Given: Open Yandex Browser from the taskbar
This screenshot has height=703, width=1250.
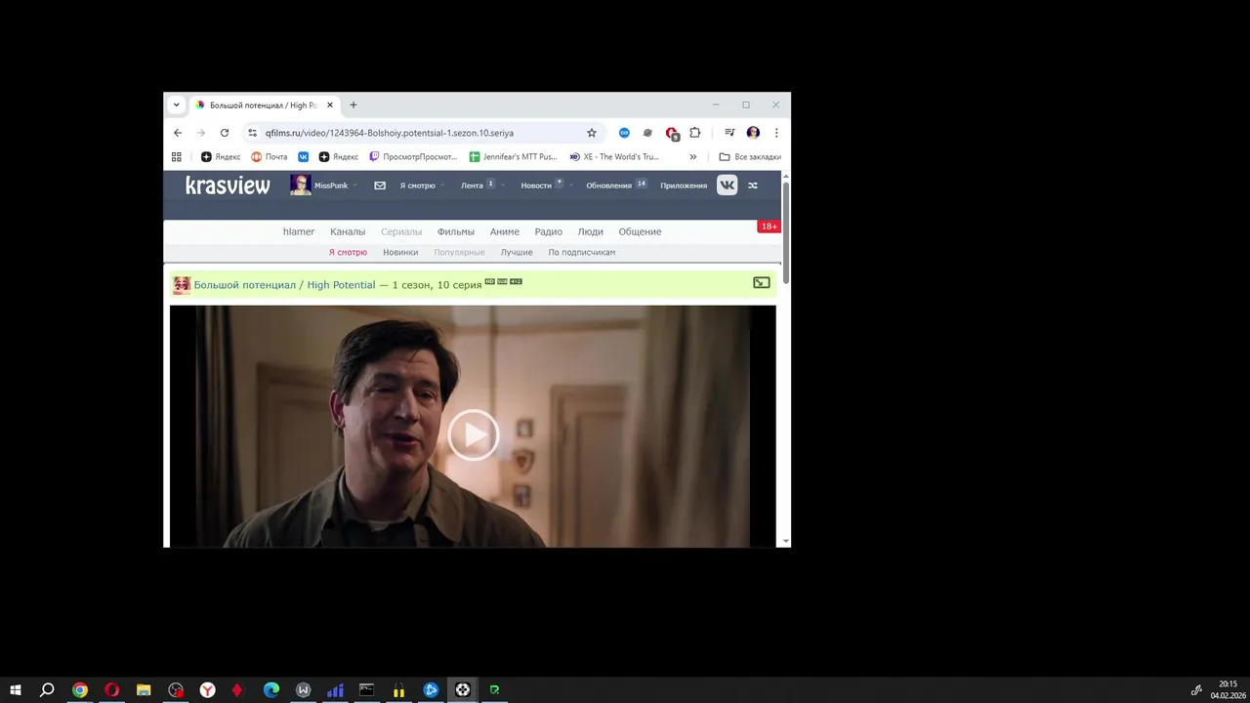Looking at the screenshot, I should tap(208, 689).
